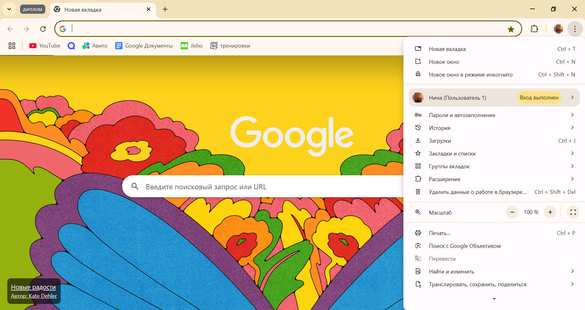Open the YouTube bookmark
This screenshot has width=585, height=310.
[x=45, y=46]
